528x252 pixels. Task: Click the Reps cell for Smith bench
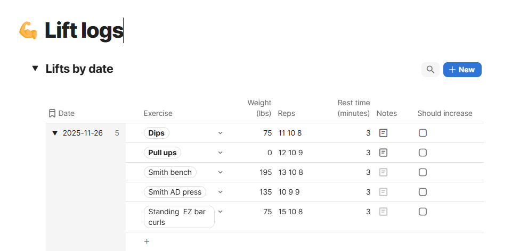(x=290, y=172)
